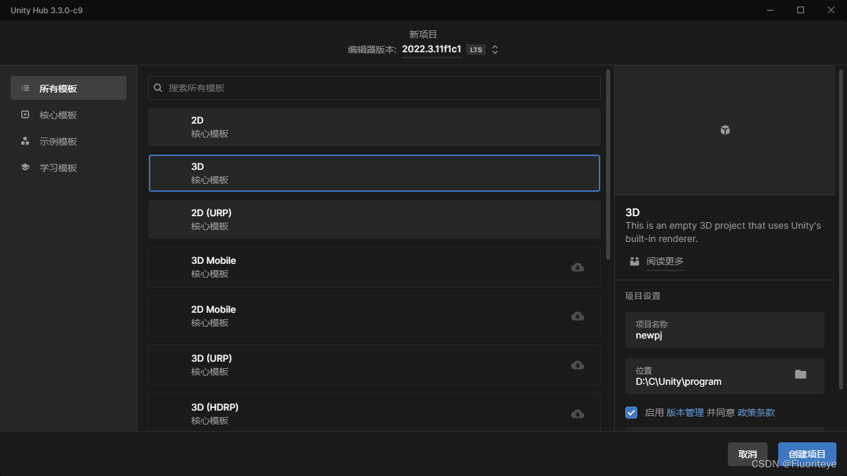Screen dimensions: 847x476
Task: Open the 版本管理 link
Action: coord(685,413)
